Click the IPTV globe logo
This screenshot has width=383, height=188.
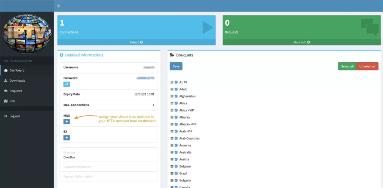coord(27,34)
